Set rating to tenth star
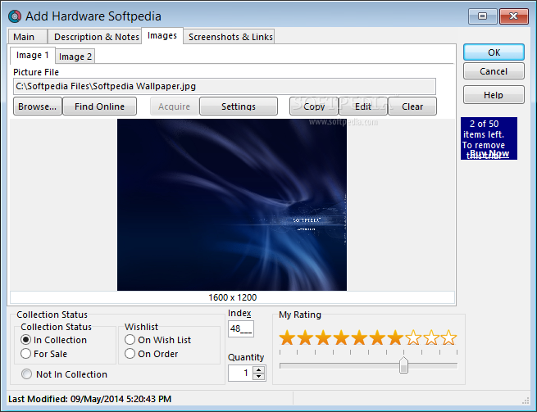 click(x=449, y=337)
